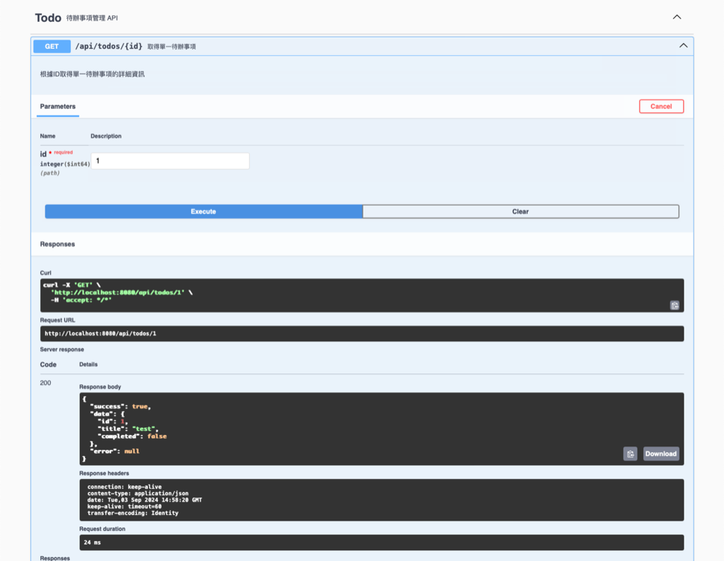Click the /api/todos/{id} path text
Screen dimensions: 724x561
(x=108, y=46)
